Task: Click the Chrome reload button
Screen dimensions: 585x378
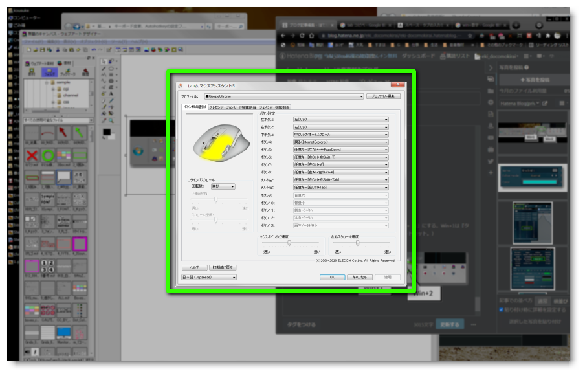Action: (x=302, y=36)
